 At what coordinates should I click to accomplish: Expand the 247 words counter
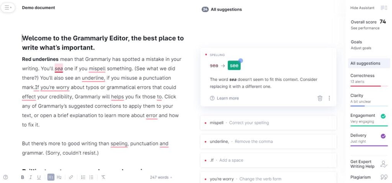(161, 177)
